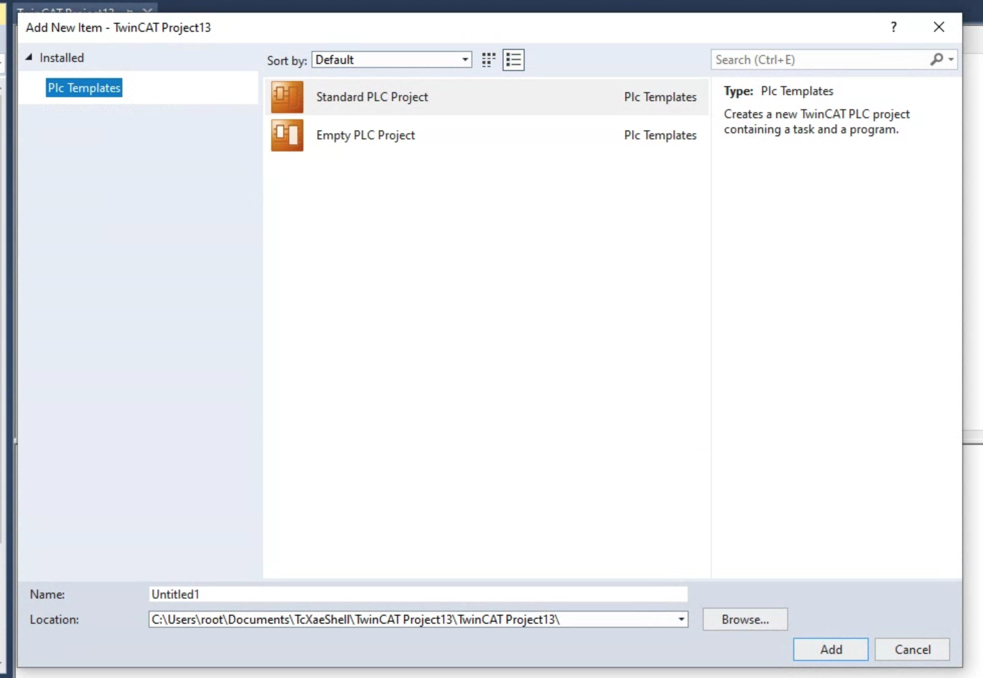This screenshot has height=678, width=983.
Task: Click Plc Templates label in Empty row
Action: (x=660, y=135)
